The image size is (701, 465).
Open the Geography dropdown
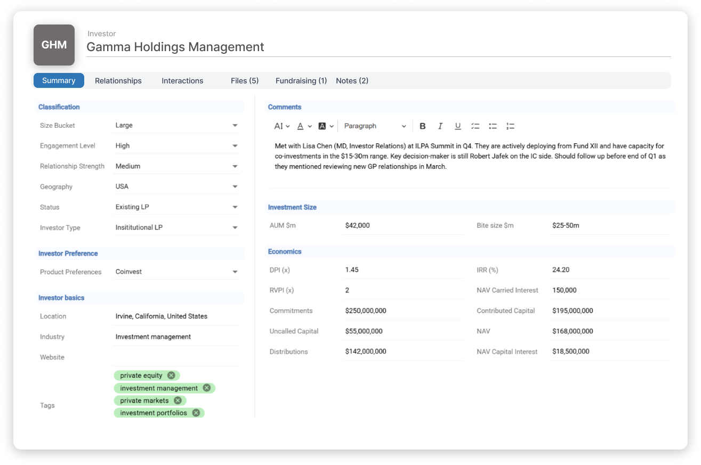click(x=176, y=187)
